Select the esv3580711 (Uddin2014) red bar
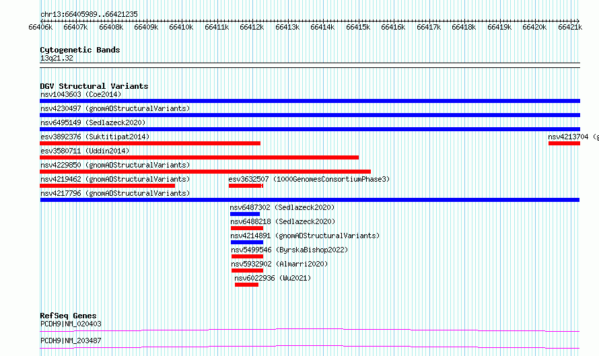This screenshot has height=356, width=599. (x=199, y=157)
